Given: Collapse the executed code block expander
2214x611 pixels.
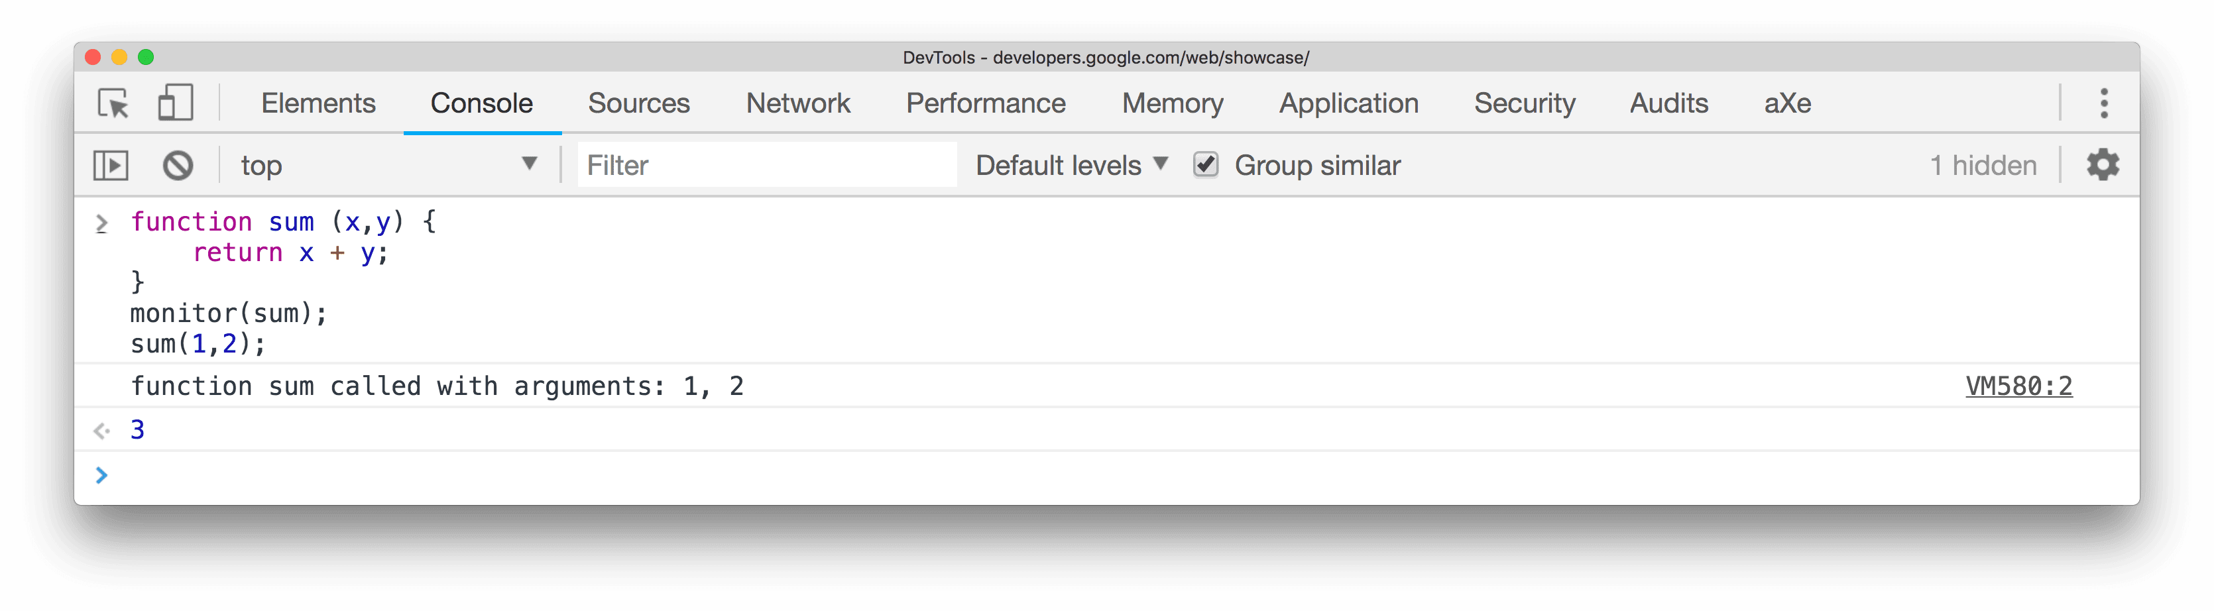Looking at the screenshot, I should 101,223.
